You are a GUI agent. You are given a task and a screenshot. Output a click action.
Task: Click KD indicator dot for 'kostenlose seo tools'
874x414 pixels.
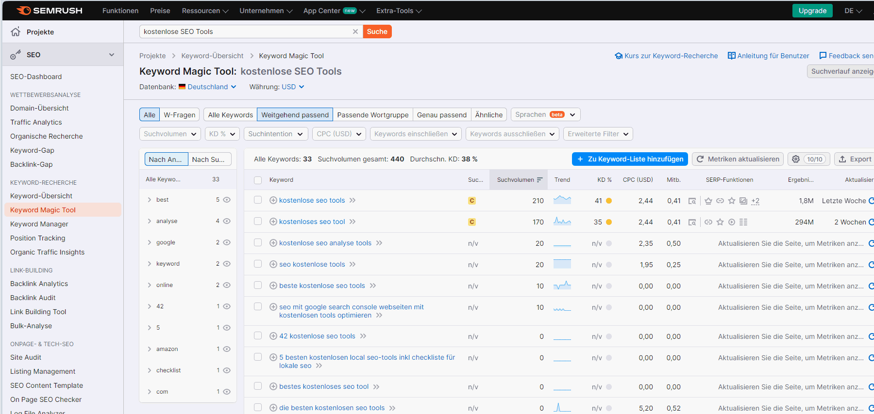tap(609, 201)
